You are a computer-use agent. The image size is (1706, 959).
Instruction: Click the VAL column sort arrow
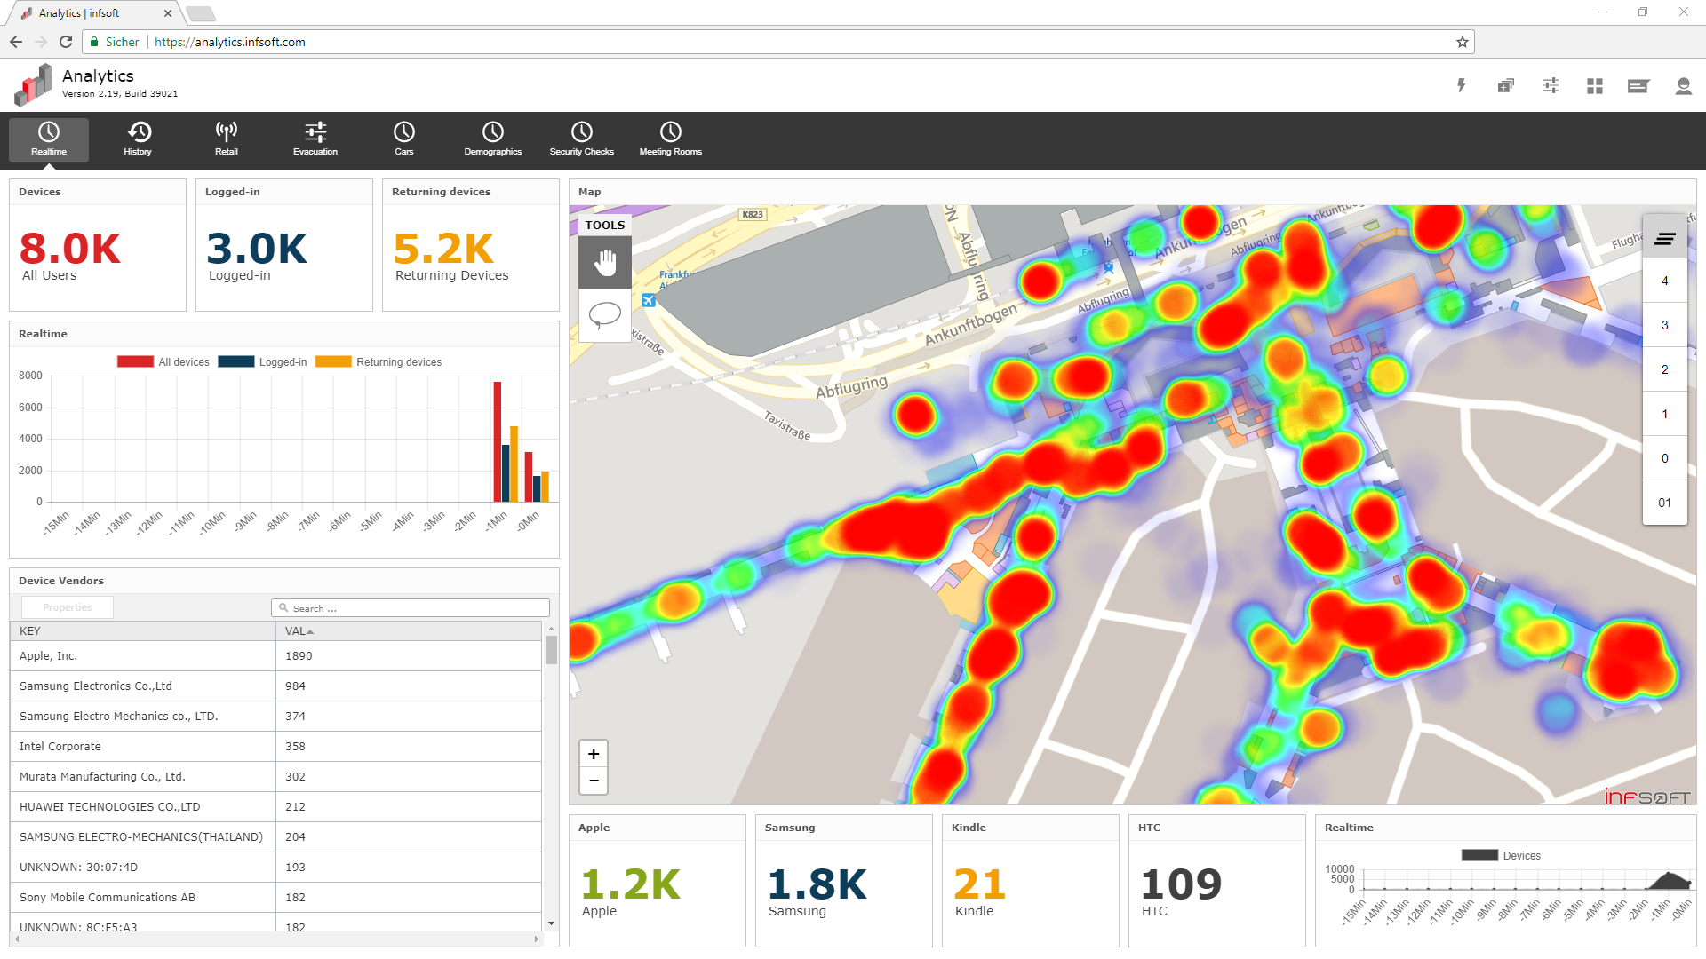(310, 632)
